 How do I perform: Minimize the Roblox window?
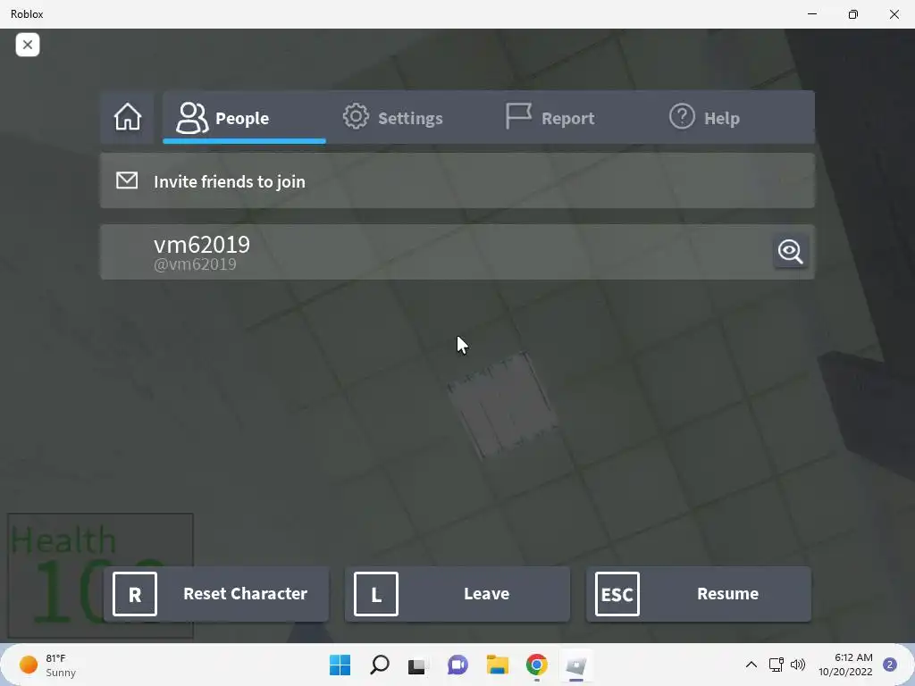pyautogui.click(x=812, y=14)
